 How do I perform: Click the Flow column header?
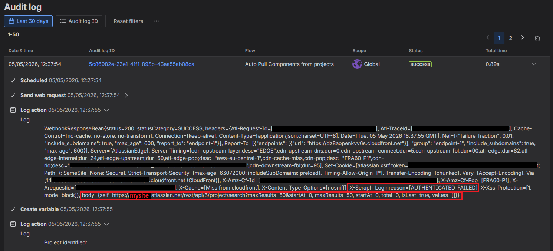pyautogui.click(x=250, y=51)
